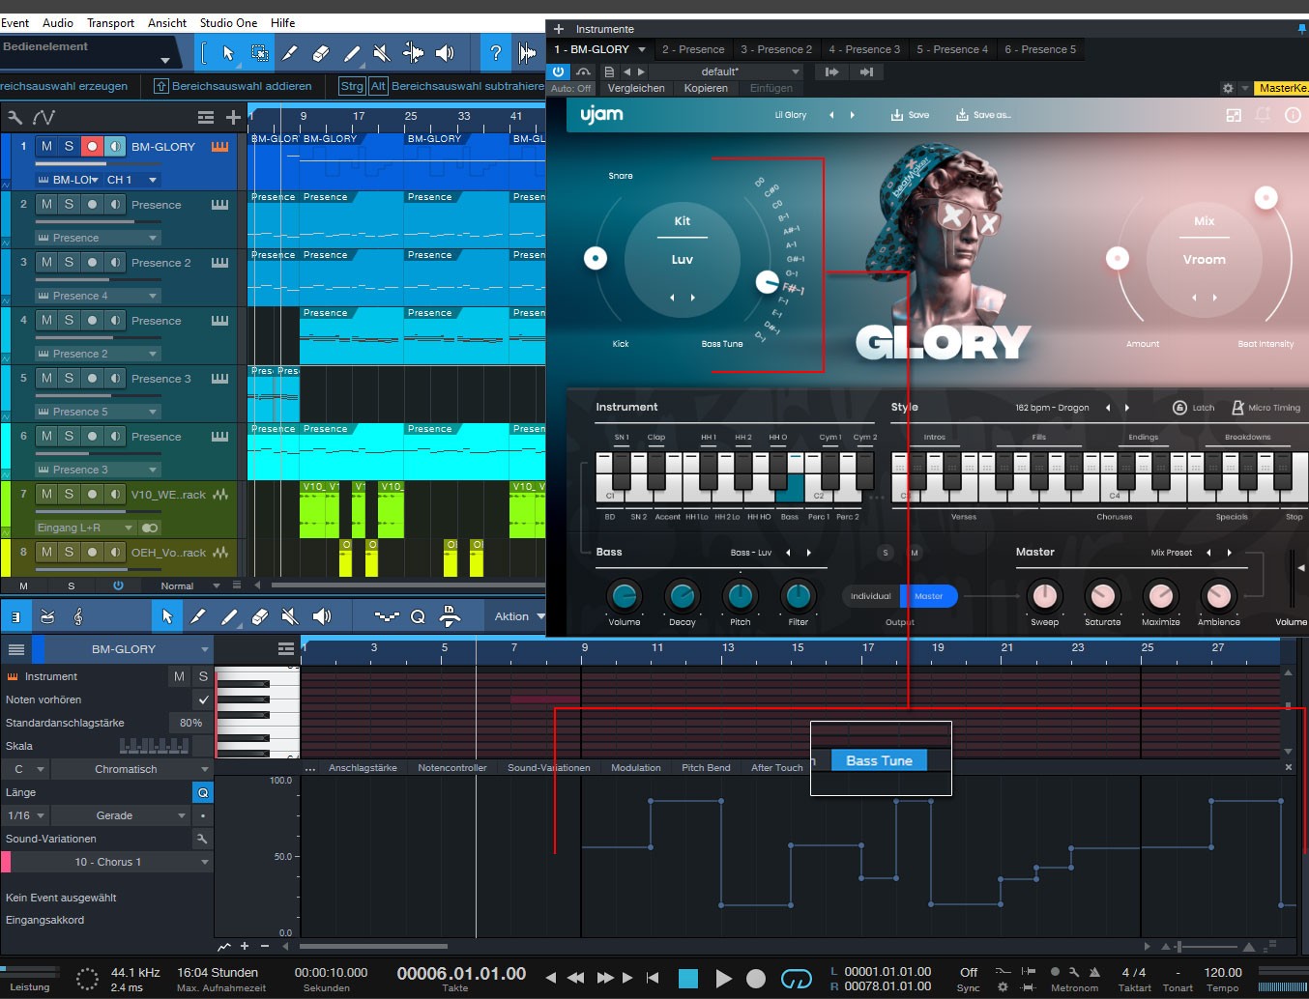The image size is (1309, 999).
Task: Mute the V10_WE..rack track
Action: 46,494
